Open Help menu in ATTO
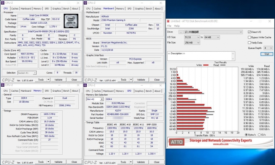This screenshot has width=275, height=165. (x=176, y=26)
